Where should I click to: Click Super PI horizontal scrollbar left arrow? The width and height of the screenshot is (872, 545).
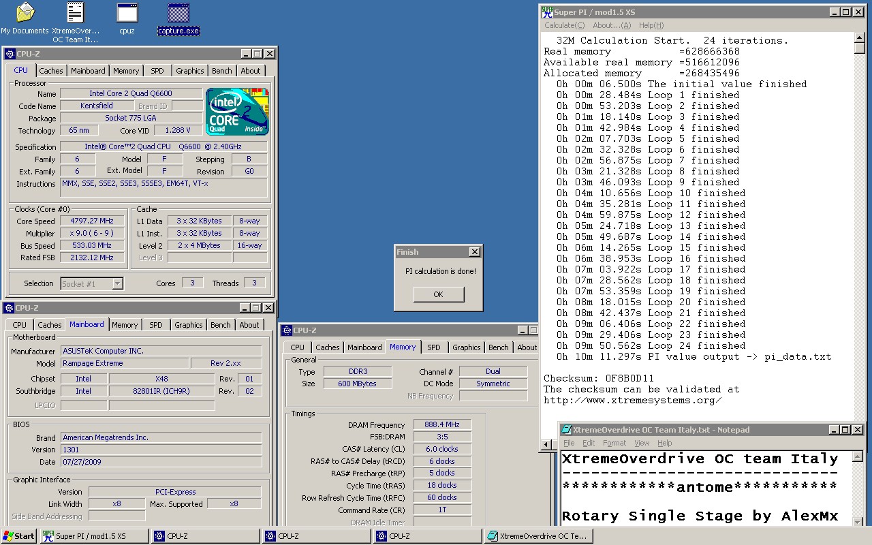(546, 445)
